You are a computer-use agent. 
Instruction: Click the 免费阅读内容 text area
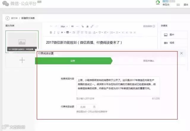click(118, 86)
